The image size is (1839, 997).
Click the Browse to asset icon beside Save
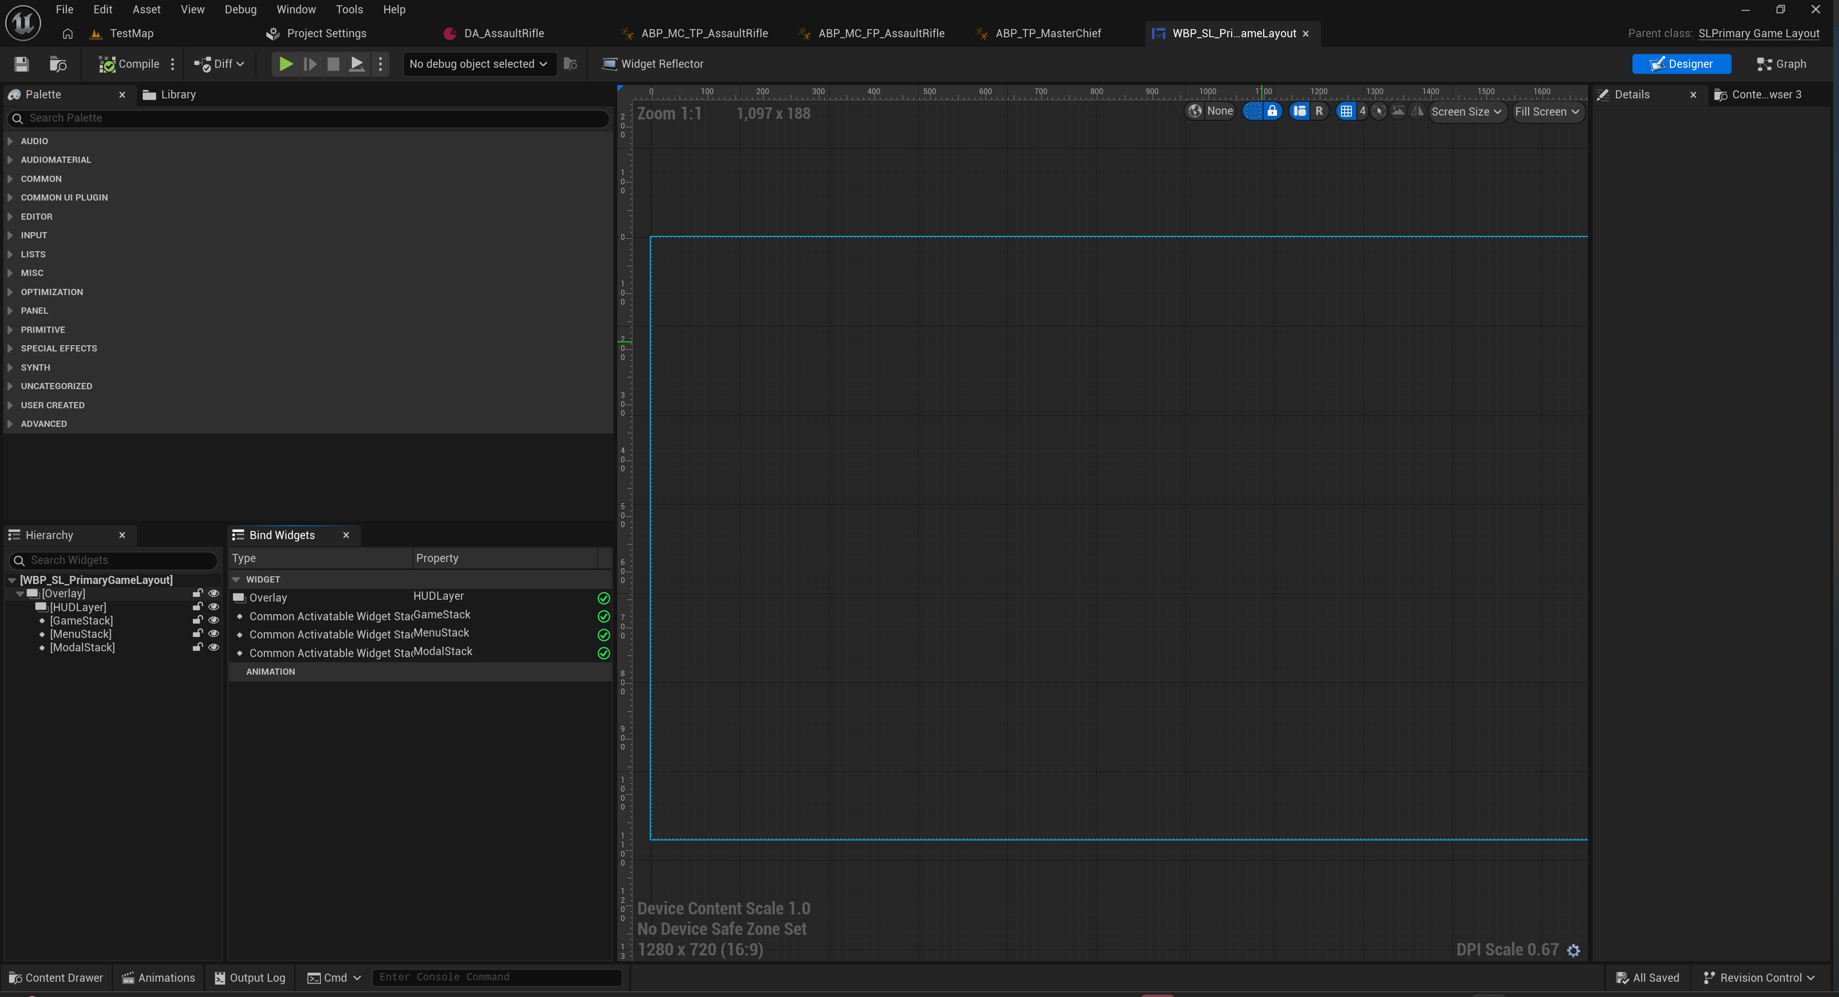58,64
